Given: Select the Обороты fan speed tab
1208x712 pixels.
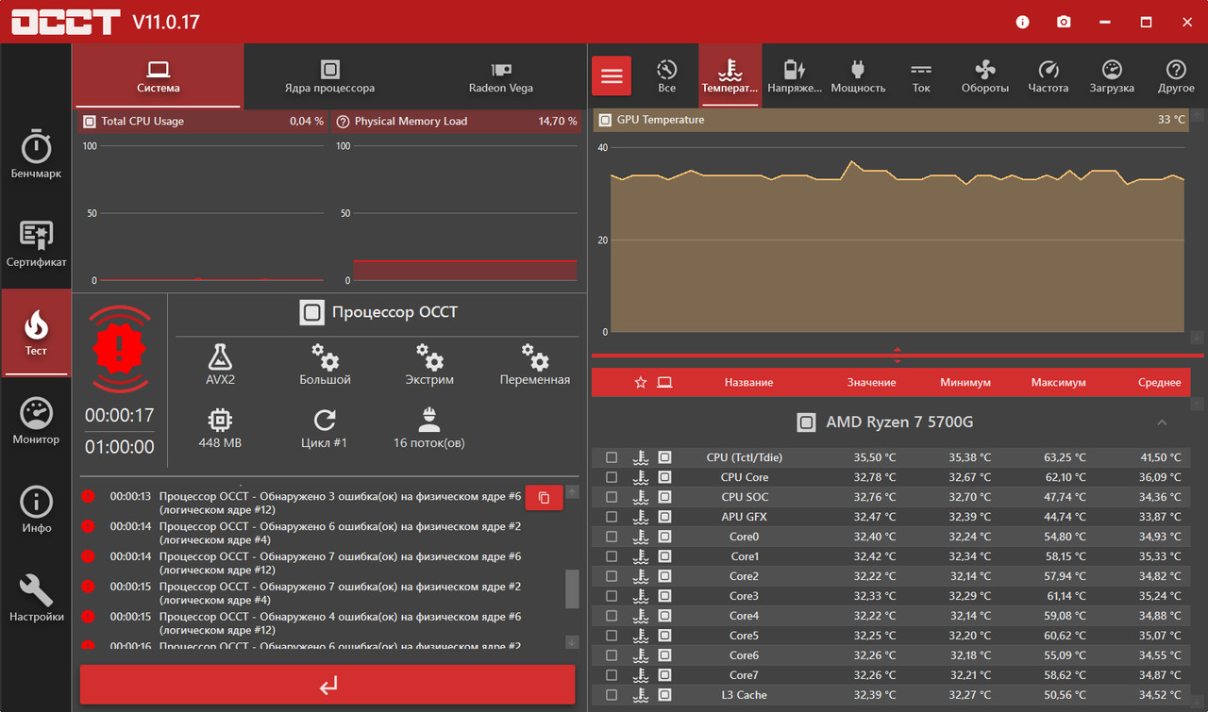Looking at the screenshot, I should click(x=985, y=76).
